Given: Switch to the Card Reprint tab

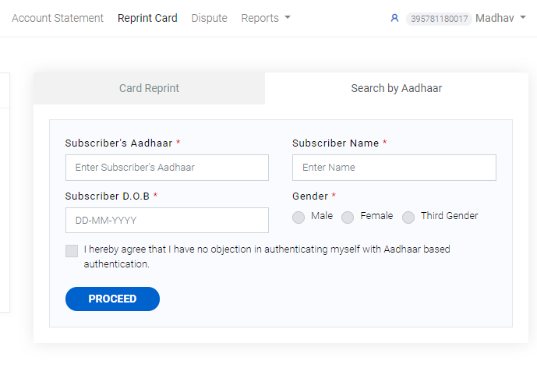Looking at the screenshot, I should [149, 88].
